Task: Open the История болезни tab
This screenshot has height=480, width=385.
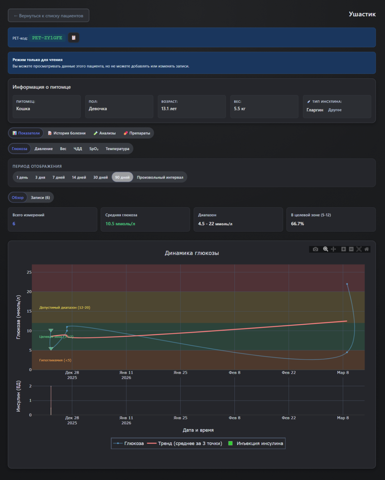Action: (67, 133)
